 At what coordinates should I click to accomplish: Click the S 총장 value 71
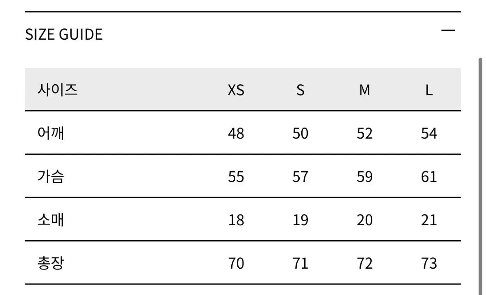300,264
